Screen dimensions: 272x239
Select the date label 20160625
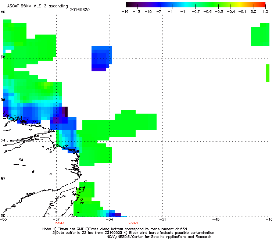80,10
